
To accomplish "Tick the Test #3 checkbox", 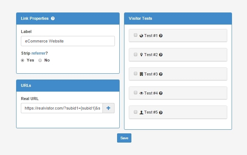I will [x=135, y=74].
